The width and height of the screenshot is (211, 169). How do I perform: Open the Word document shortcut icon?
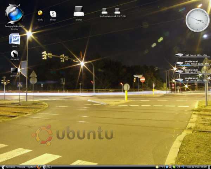14,39
